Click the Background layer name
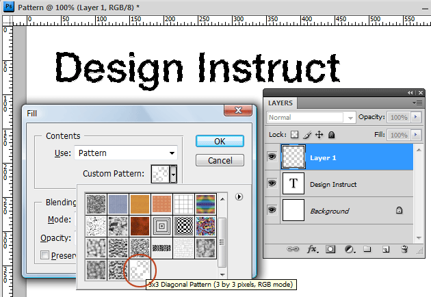 (329, 211)
